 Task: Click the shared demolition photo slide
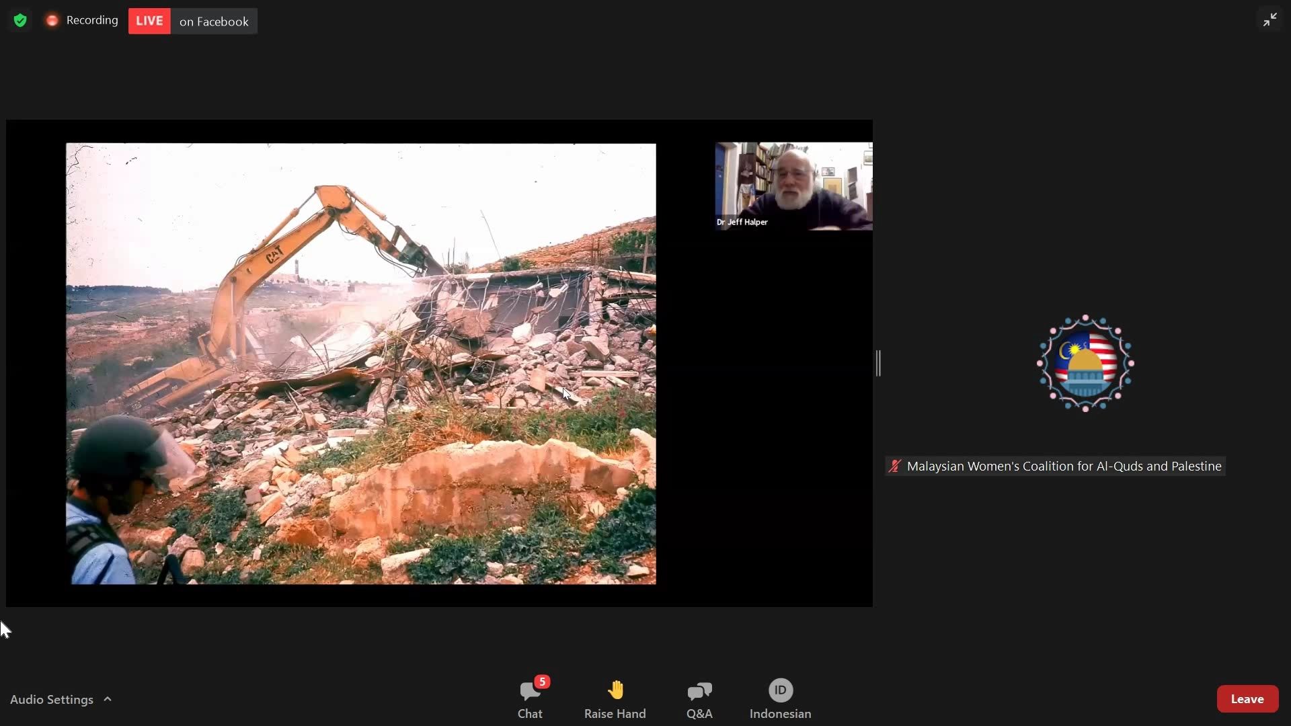point(361,364)
